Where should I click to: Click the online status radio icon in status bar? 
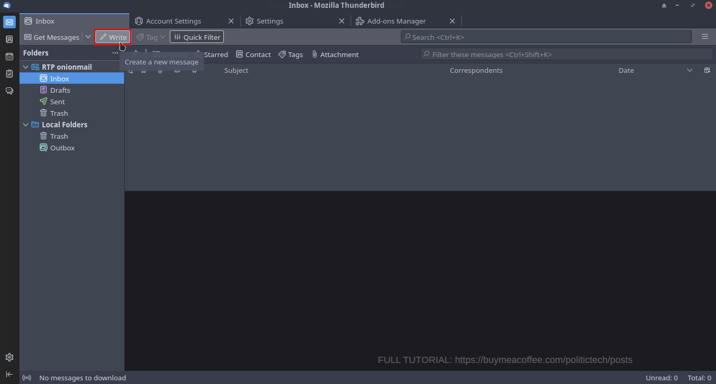27,378
